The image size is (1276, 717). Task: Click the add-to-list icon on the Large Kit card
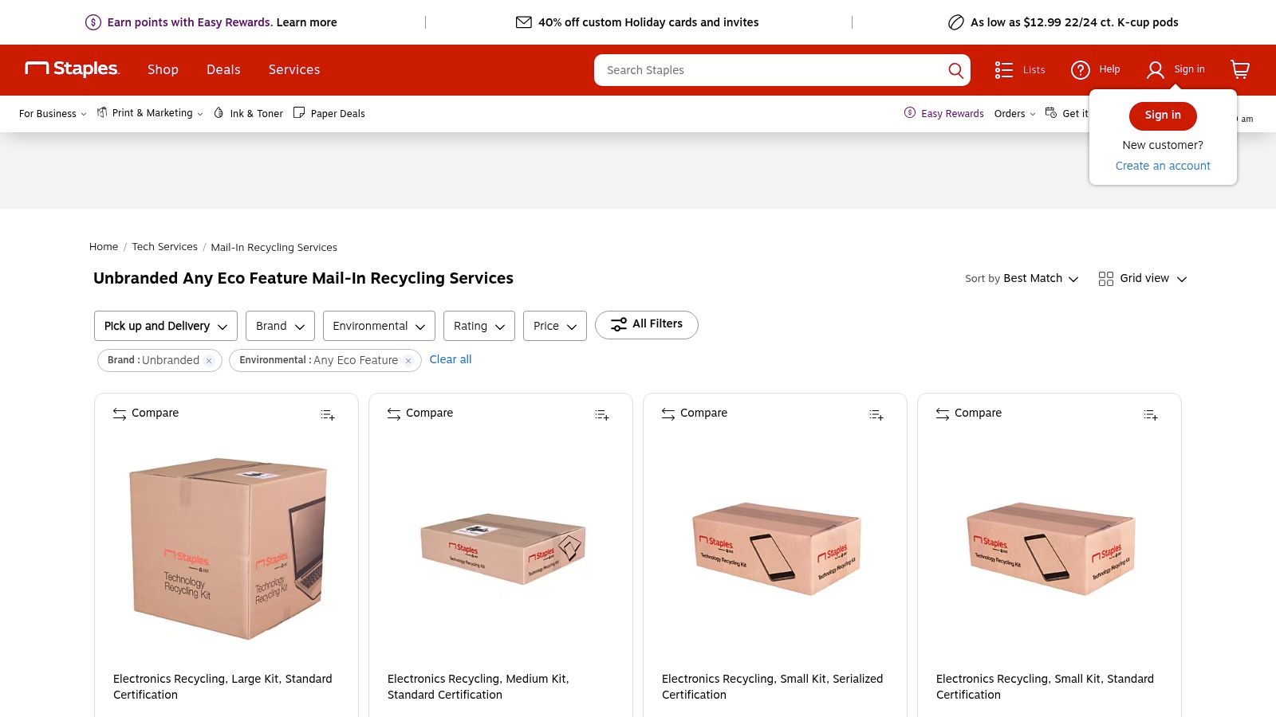point(327,415)
